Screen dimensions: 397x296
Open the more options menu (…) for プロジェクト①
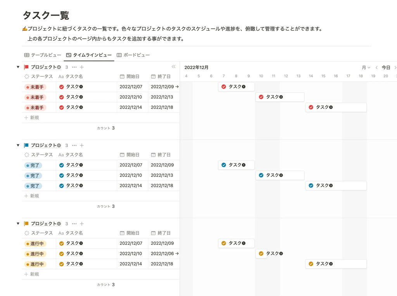click(x=74, y=67)
